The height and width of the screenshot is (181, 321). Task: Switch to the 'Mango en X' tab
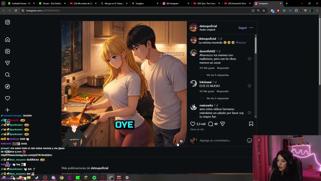click(114, 4)
